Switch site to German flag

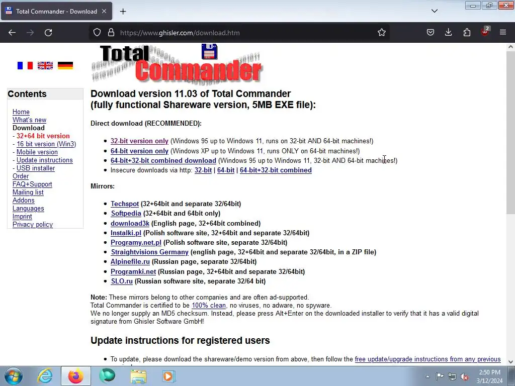pyautogui.click(x=65, y=66)
